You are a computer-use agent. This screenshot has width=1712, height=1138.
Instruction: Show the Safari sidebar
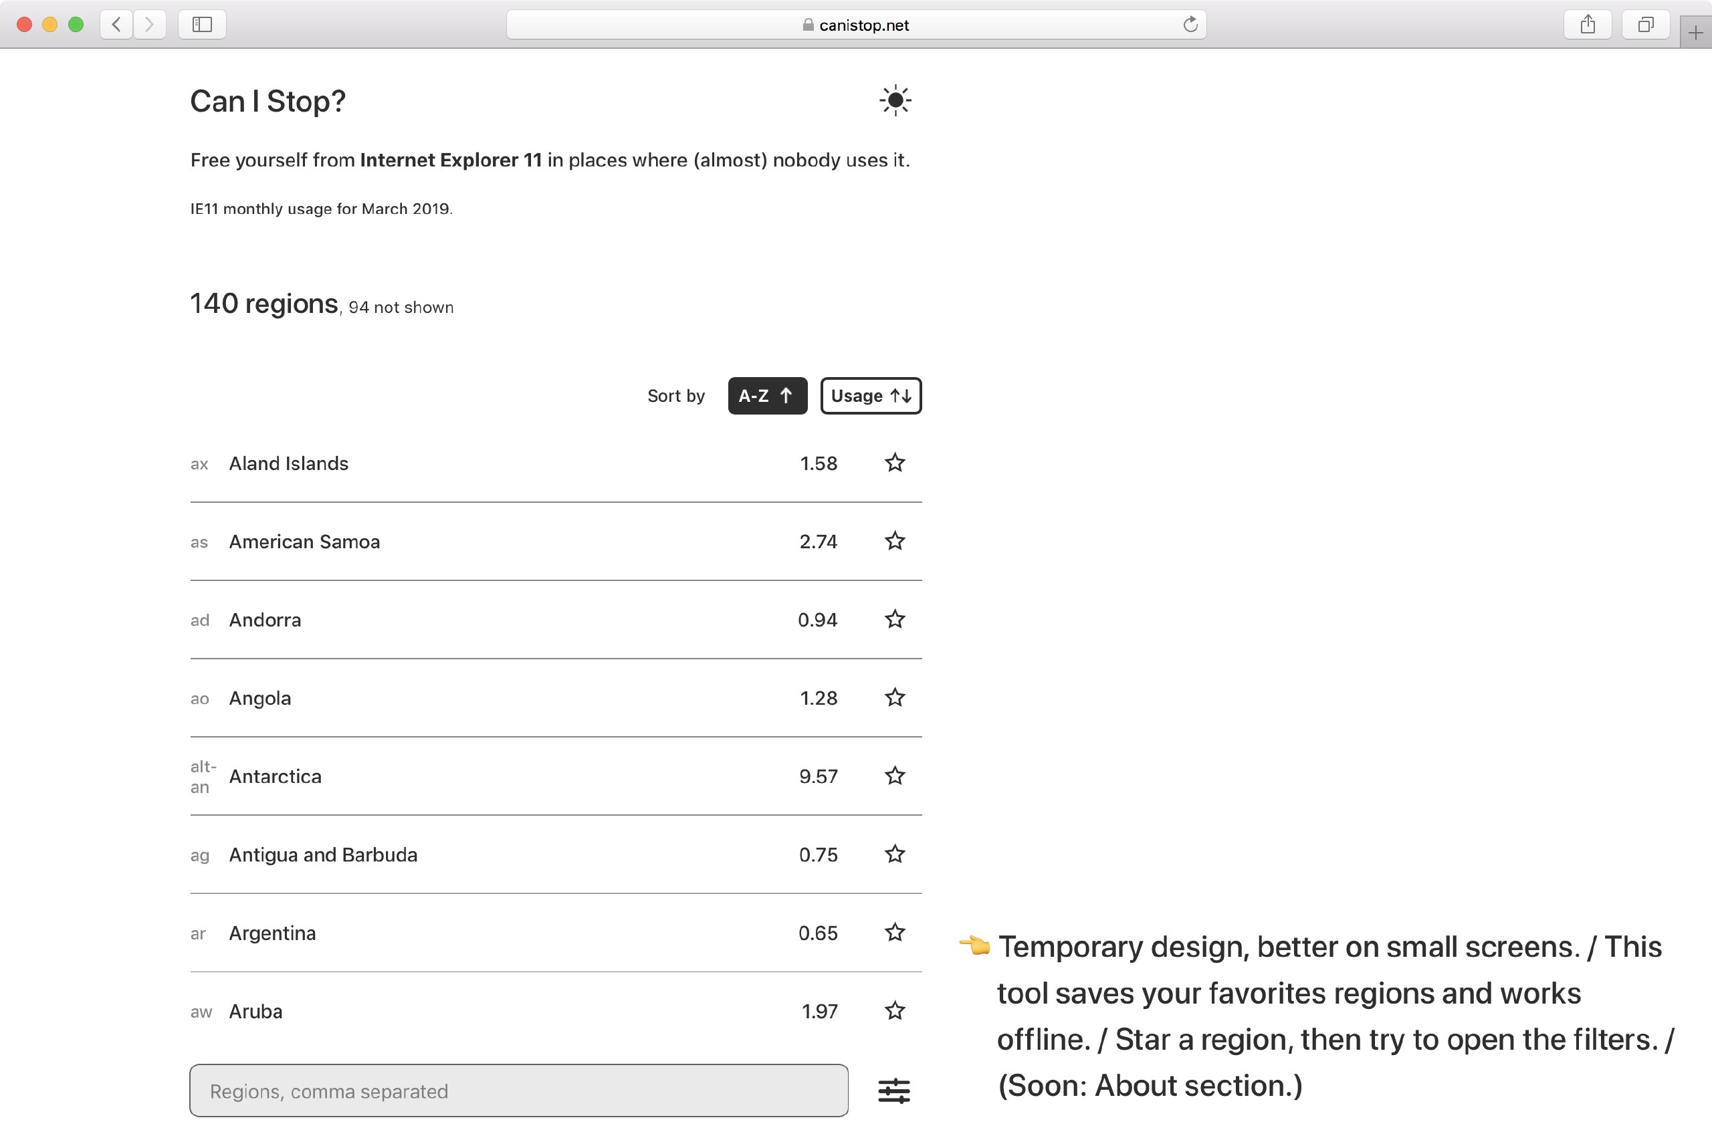point(202,25)
